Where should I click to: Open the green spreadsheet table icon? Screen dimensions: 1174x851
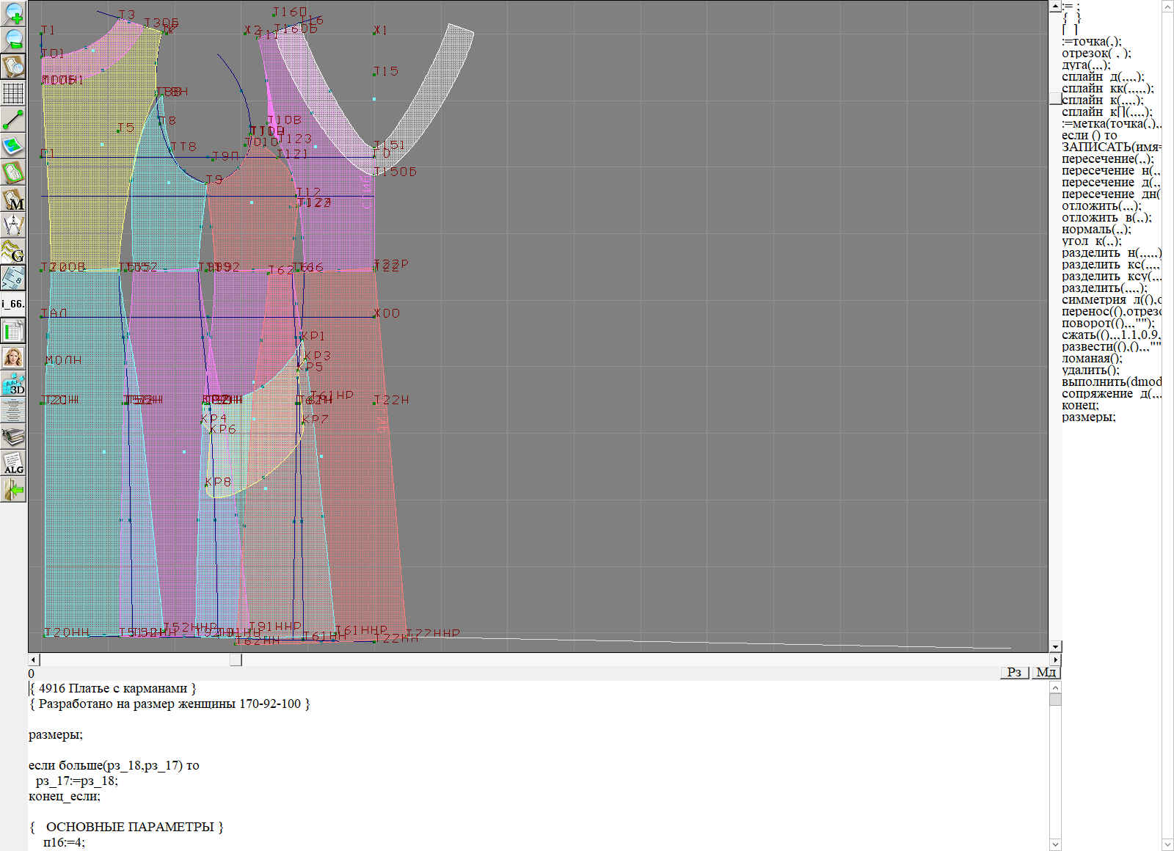click(x=13, y=332)
